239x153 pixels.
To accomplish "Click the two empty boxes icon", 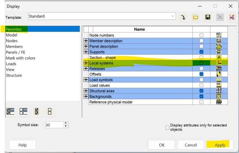I will tap(50, 111).
